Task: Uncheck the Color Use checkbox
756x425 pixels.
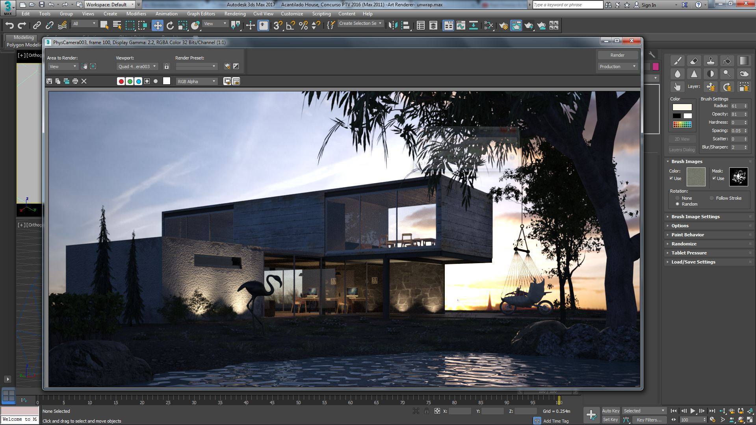Action: point(671,178)
